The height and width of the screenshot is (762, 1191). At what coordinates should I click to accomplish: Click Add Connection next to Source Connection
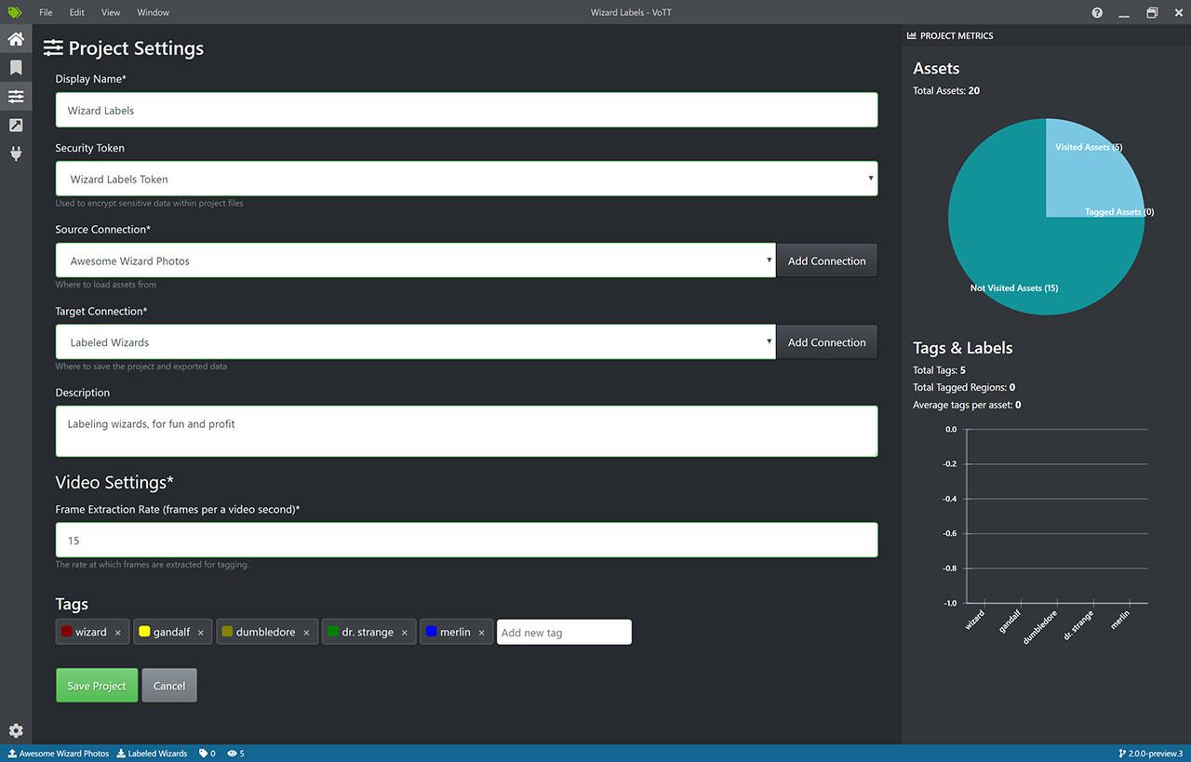point(826,261)
